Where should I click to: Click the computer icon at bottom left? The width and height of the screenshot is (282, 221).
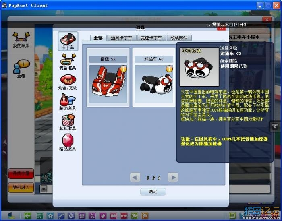coord(11,215)
